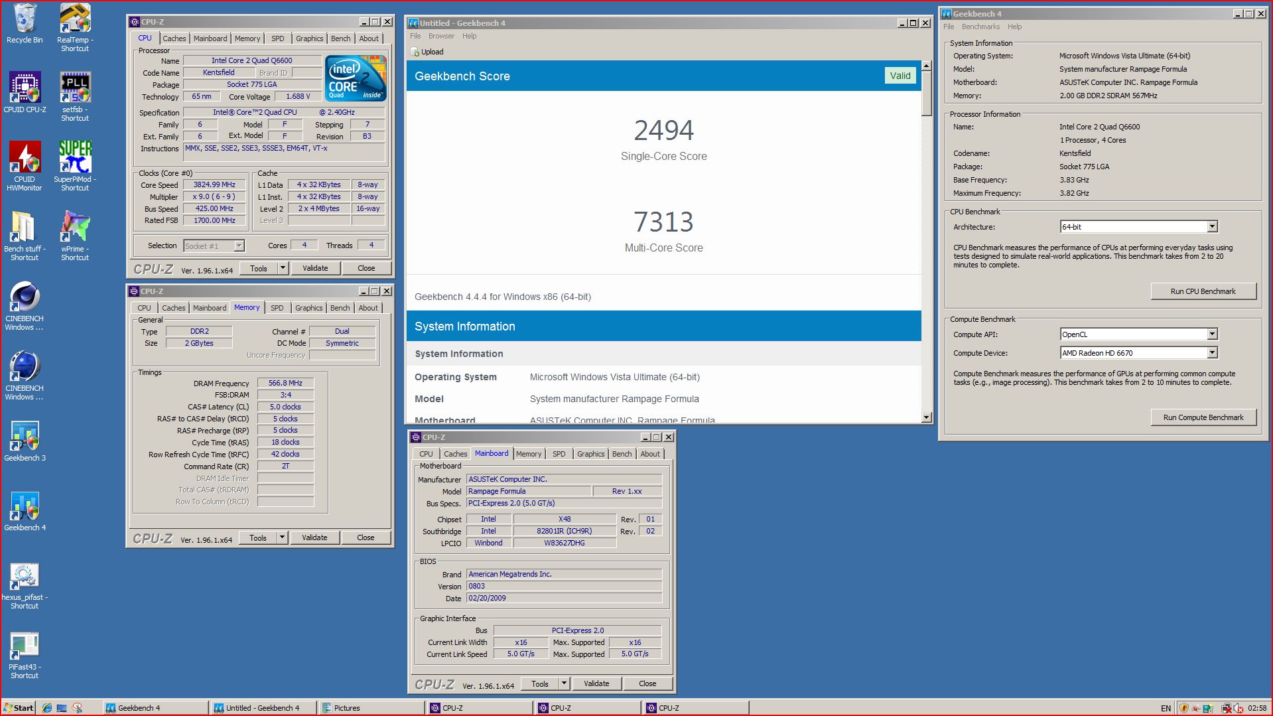Click Tools button in CPU-Z CPU window
Image resolution: width=1273 pixels, height=716 pixels.
click(259, 268)
